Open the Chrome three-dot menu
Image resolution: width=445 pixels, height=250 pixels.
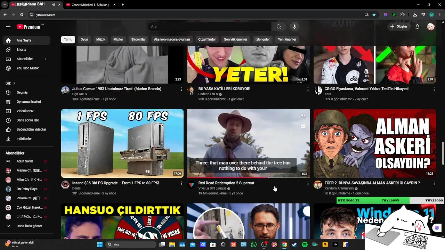(x=439, y=15)
